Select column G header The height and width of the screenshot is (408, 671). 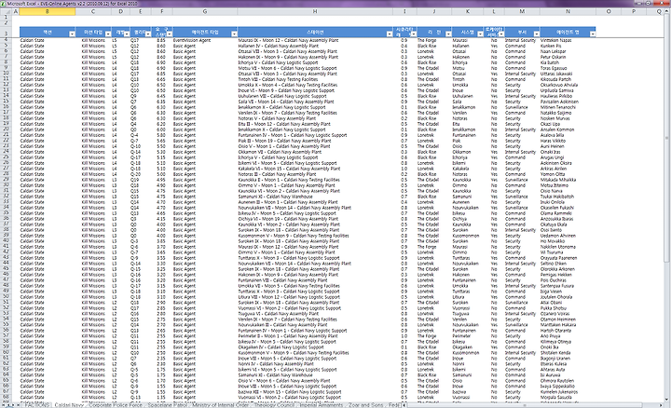coord(205,11)
